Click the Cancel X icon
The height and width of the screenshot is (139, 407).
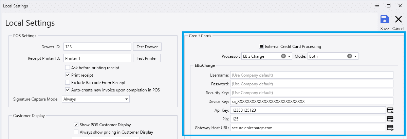(x=398, y=20)
